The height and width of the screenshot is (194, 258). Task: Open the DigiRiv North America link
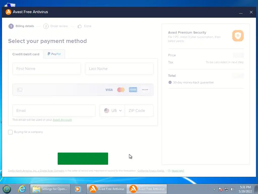36,171
